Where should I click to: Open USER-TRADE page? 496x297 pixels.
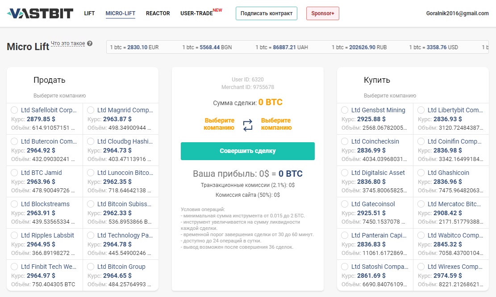[x=197, y=13]
